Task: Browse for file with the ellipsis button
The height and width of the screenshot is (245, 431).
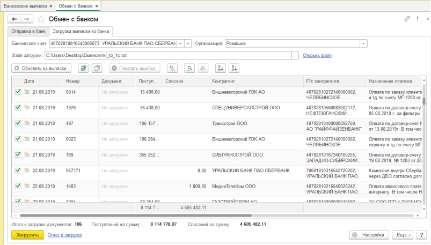Action: point(295,55)
